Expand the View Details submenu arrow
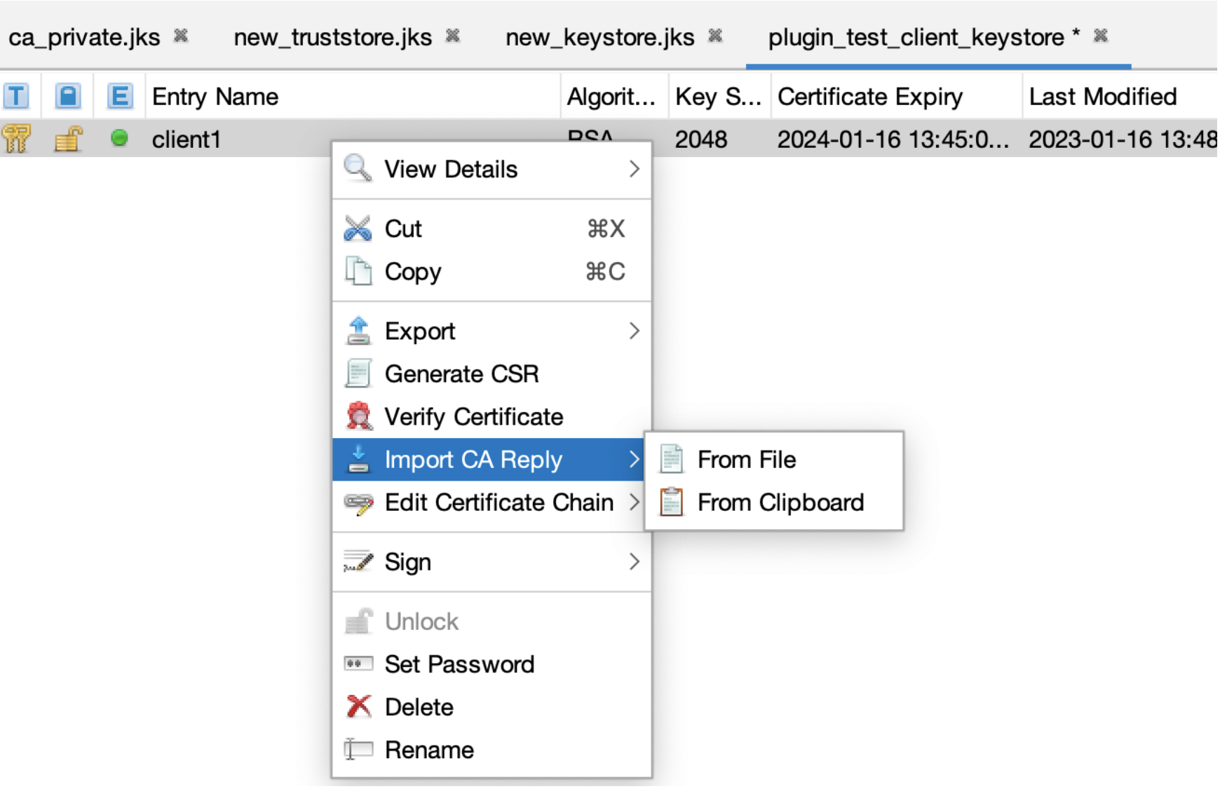The image size is (1220, 789). pos(634,169)
